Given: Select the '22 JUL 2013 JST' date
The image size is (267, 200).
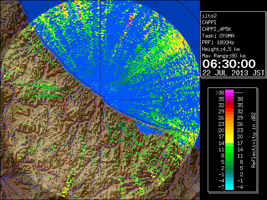Looking at the screenshot, I should (x=233, y=73).
